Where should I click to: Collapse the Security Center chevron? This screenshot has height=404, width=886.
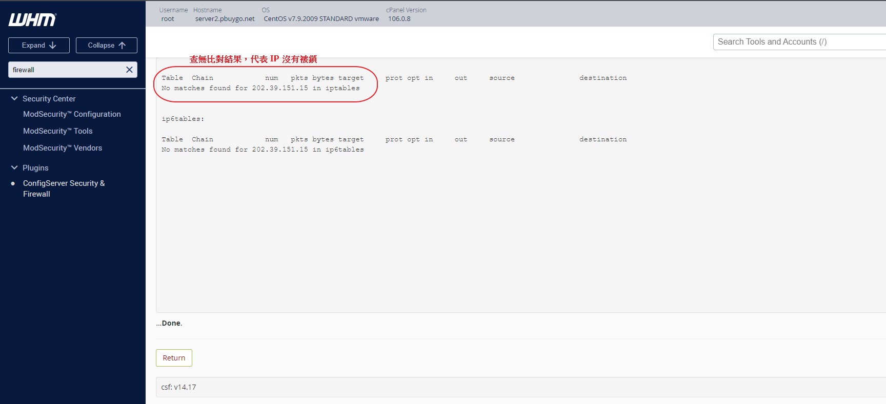(14, 98)
